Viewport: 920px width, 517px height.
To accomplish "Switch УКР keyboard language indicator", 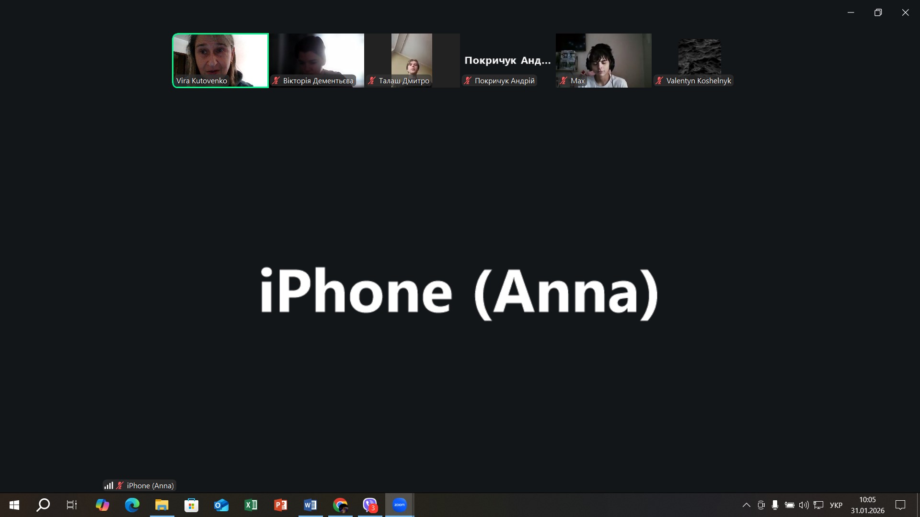I will click(x=836, y=505).
